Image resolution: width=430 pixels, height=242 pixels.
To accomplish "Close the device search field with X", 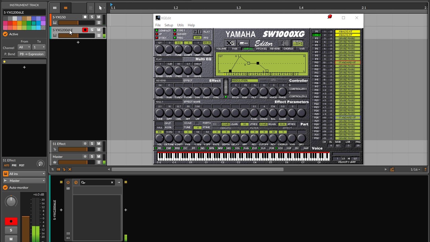I will tap(112, 183).
